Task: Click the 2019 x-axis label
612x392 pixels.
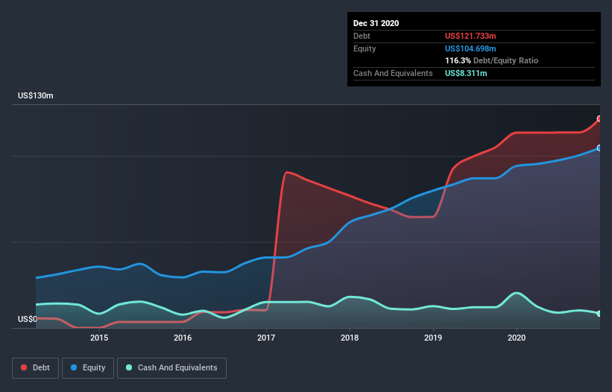Action: click(433, 338)
